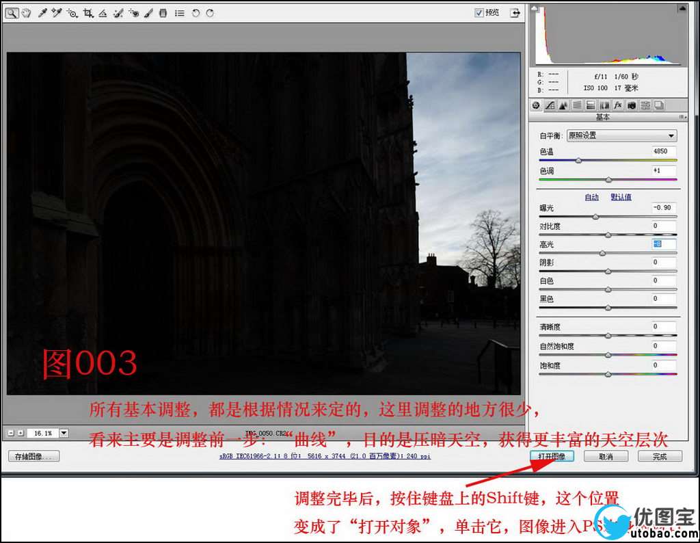Switch to the Presets tab

(645, 105)
